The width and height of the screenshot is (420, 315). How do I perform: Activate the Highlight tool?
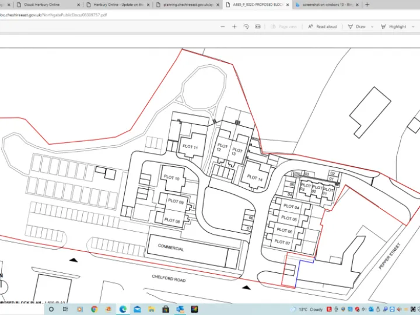[394, 27]
